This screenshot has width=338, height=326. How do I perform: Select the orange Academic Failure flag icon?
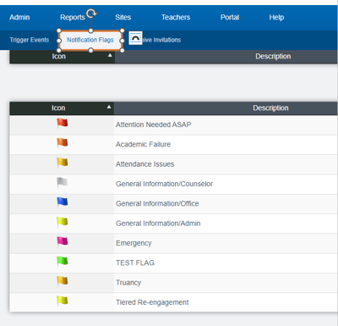63,143
